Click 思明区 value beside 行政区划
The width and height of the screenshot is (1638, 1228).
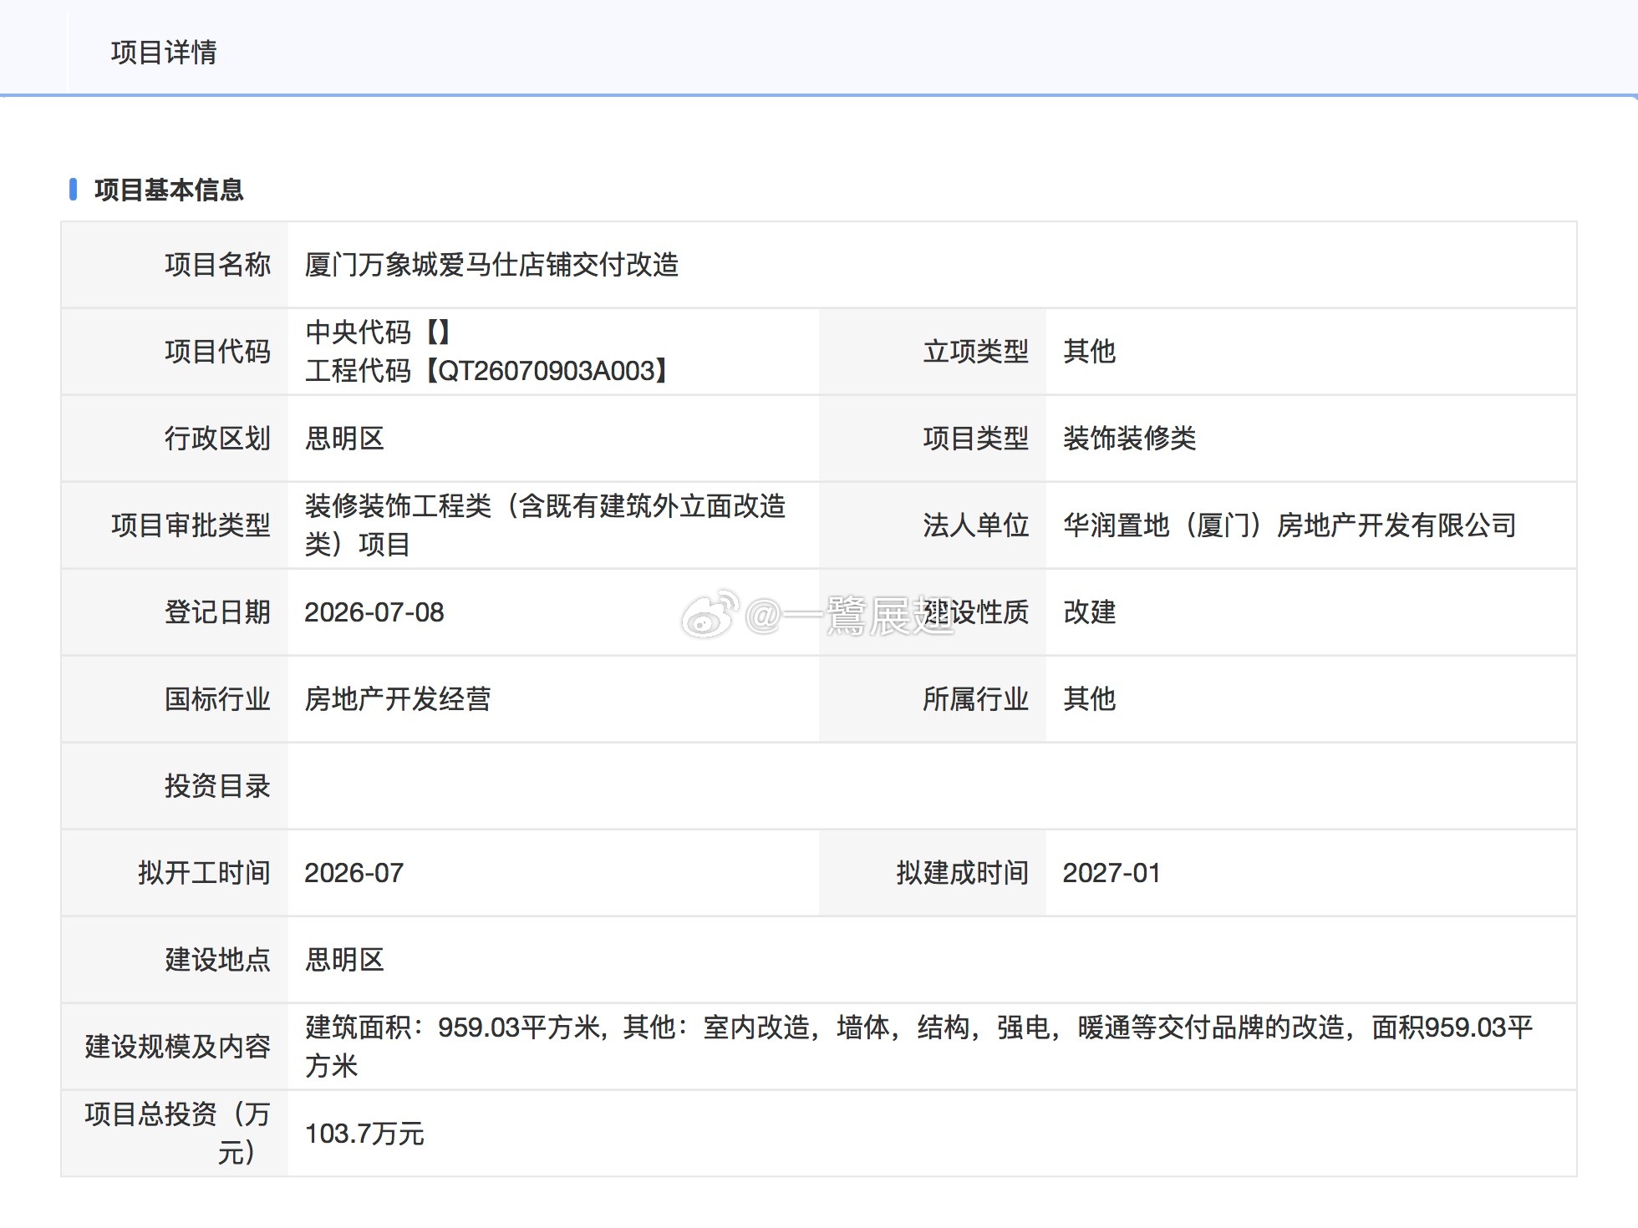344,439
